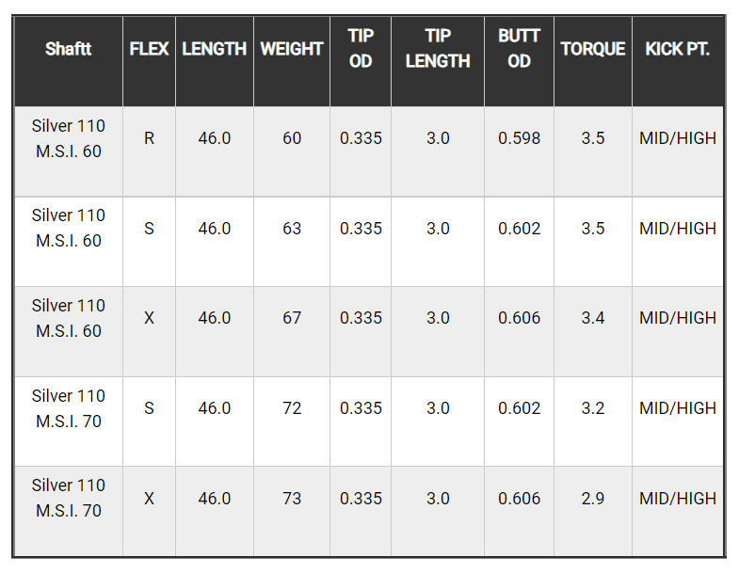
Task: Select the last row's MID/HIGH kick point
Action: (x=678, y=499)
